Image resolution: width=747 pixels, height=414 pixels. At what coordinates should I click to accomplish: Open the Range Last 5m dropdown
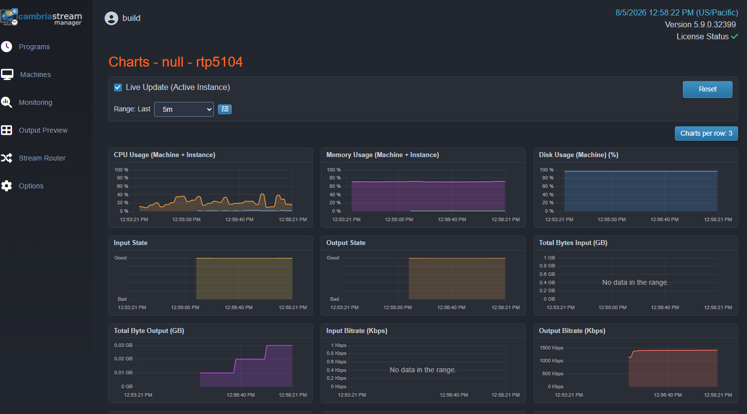point(184,109)
